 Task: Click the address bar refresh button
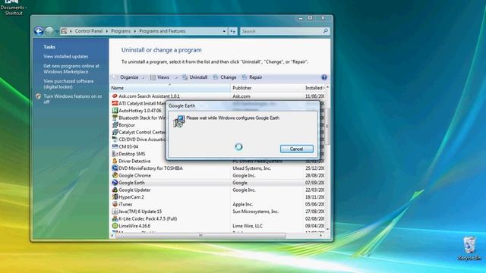click(x=233, y=31)
